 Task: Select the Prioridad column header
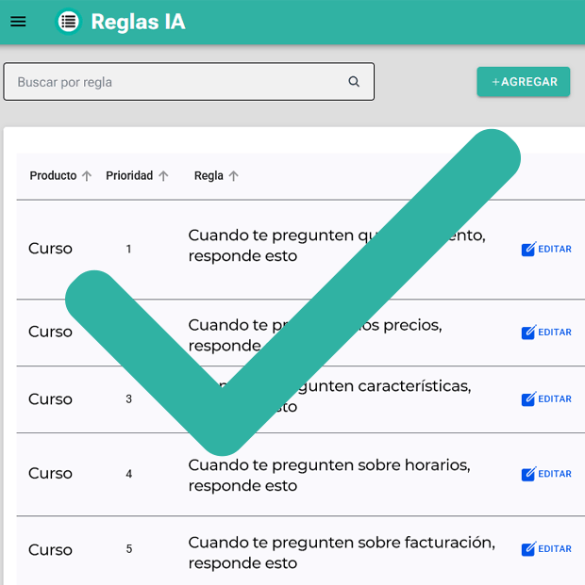[129, 176]
